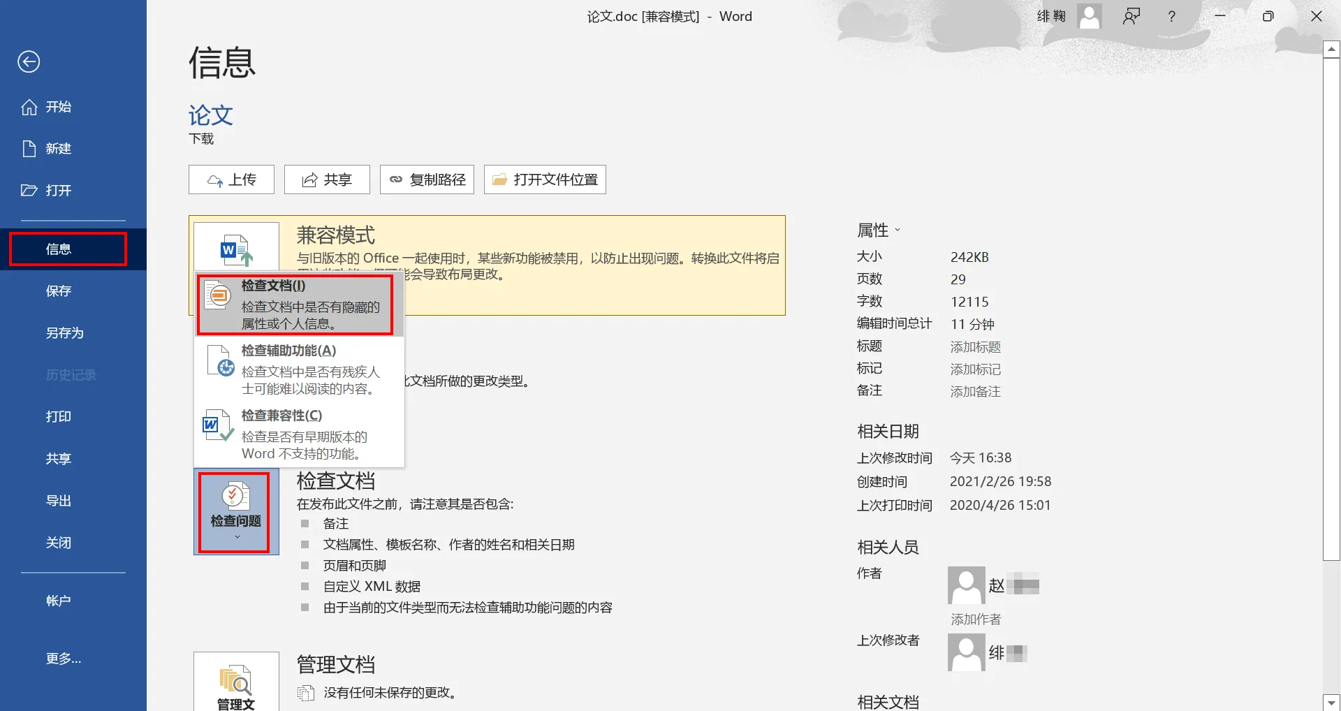Open the 另存为 page
Viewport: 1341px width, 711px height.
point(73,333)
